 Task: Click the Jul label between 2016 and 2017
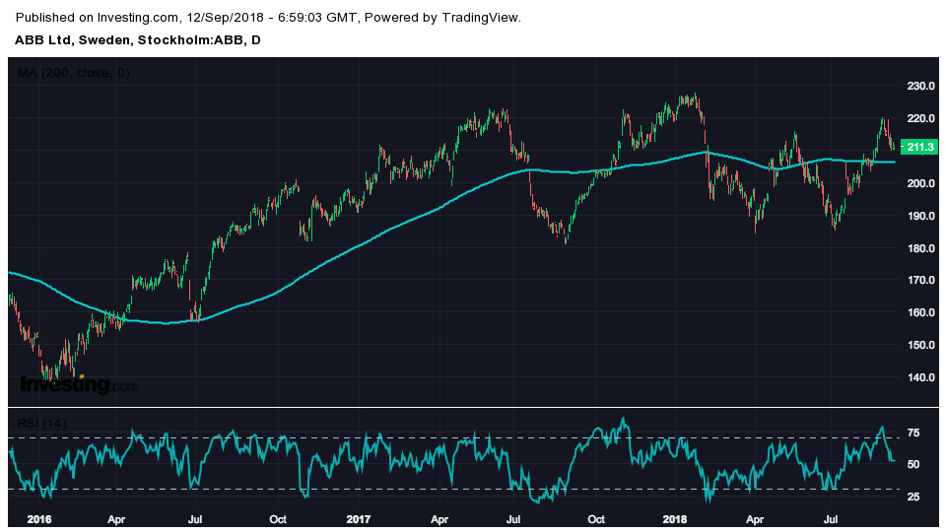click(195, 519)
